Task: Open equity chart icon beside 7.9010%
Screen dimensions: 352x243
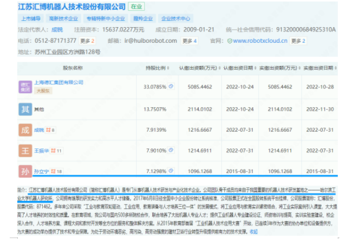Action: 171,150
